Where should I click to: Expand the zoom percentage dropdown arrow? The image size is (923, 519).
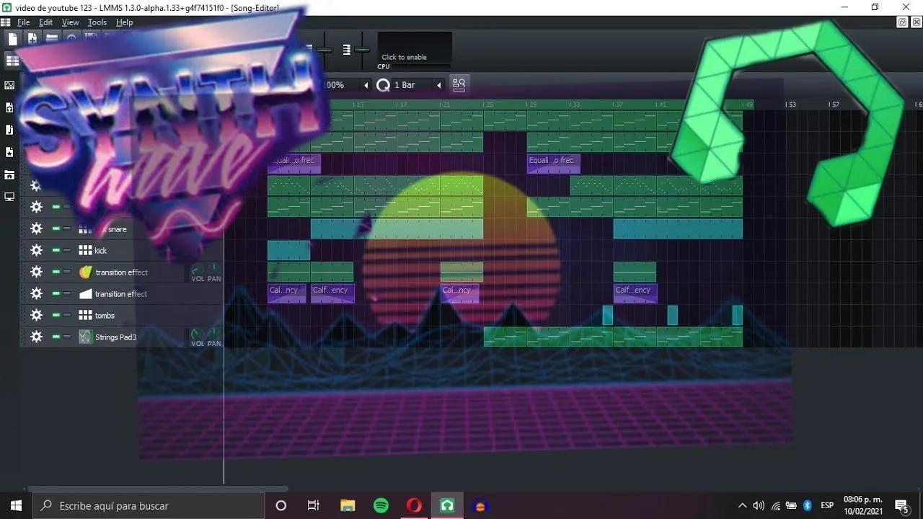tap(366, 85)
